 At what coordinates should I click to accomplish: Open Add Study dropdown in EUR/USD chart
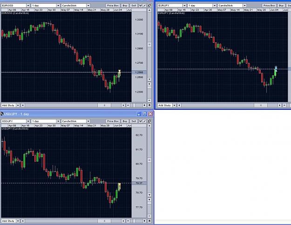[18, 105]
